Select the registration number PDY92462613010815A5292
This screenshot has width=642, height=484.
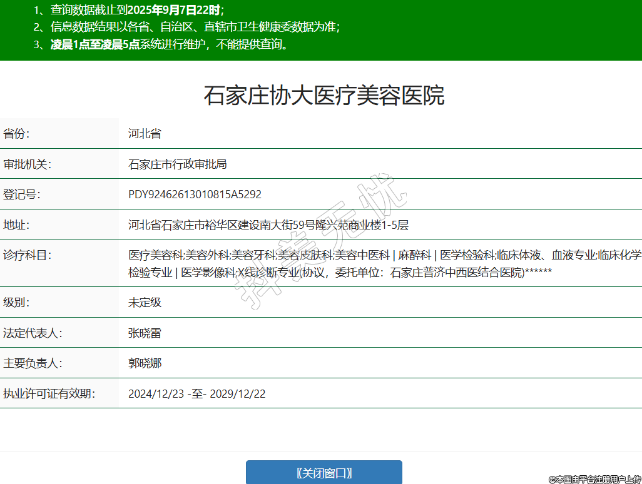pos(195,194)
